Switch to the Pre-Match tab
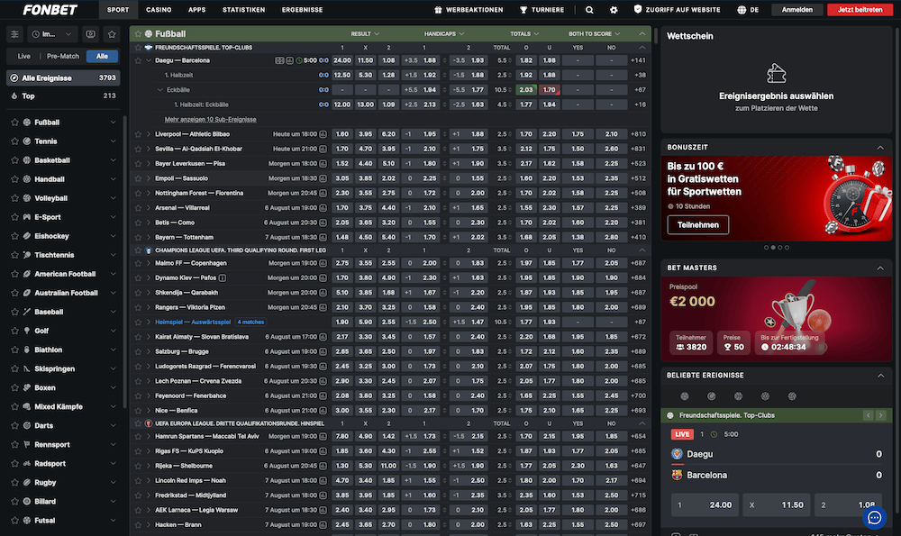The image size is (901, 536). [x=63, y=56]
